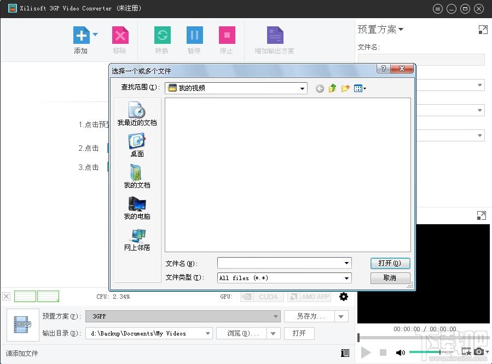The image size is (492, 364).
Task: Open the 查找范围 folder dropdown
Action: pyautogui.click(x=302, y=88)
